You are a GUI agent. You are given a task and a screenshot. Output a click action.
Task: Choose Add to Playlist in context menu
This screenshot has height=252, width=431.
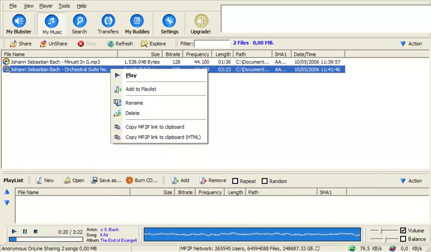tap(160, 89)
